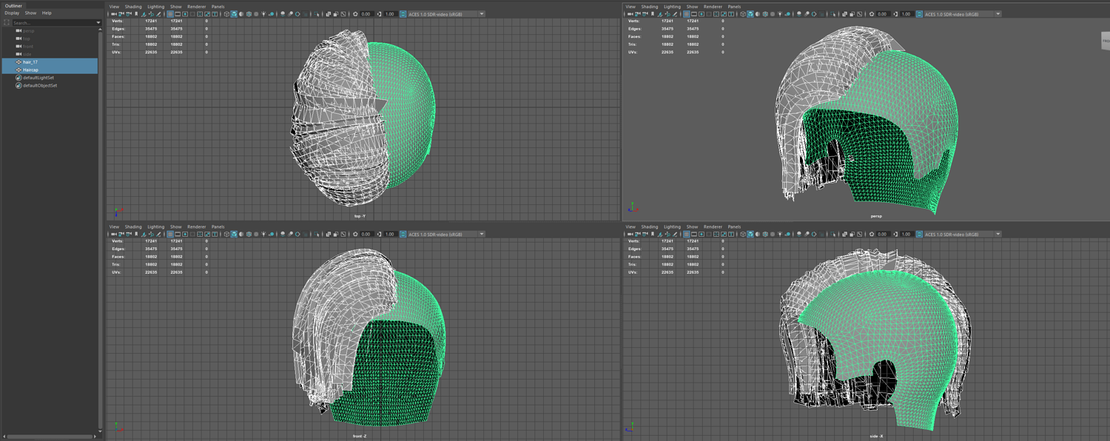This screenshot has height=441, width=1110.
Task: Click X-Ray Joints icon in side panel
Action: coord(860,234)
